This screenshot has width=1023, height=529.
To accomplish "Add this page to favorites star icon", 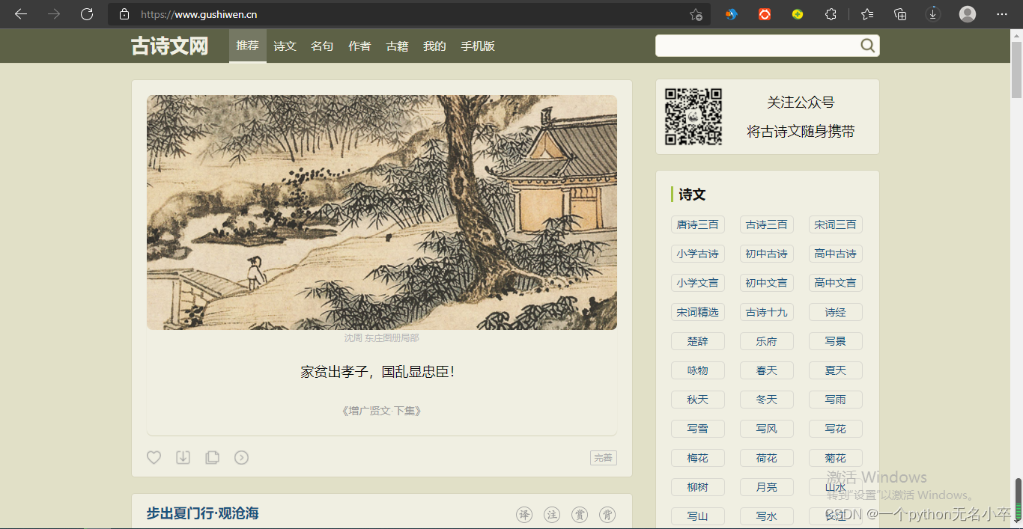I will click(x=696, y=14).
